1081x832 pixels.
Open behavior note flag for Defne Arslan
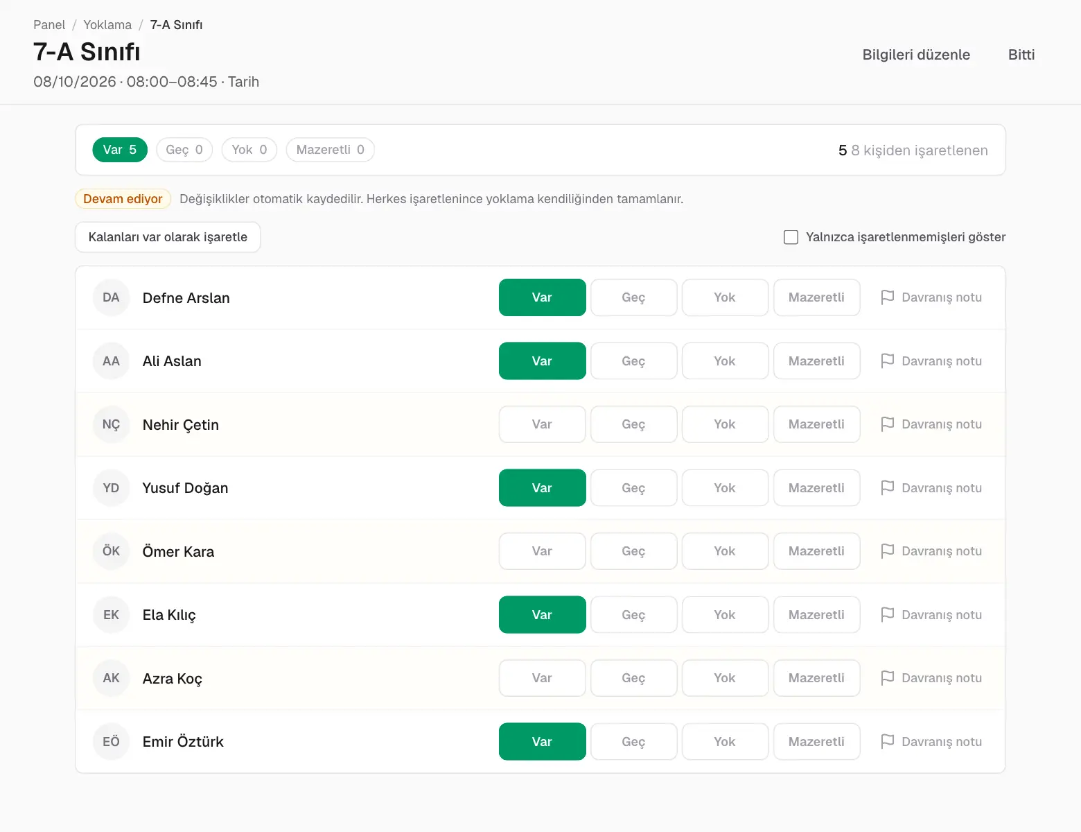tap(931, 297)
